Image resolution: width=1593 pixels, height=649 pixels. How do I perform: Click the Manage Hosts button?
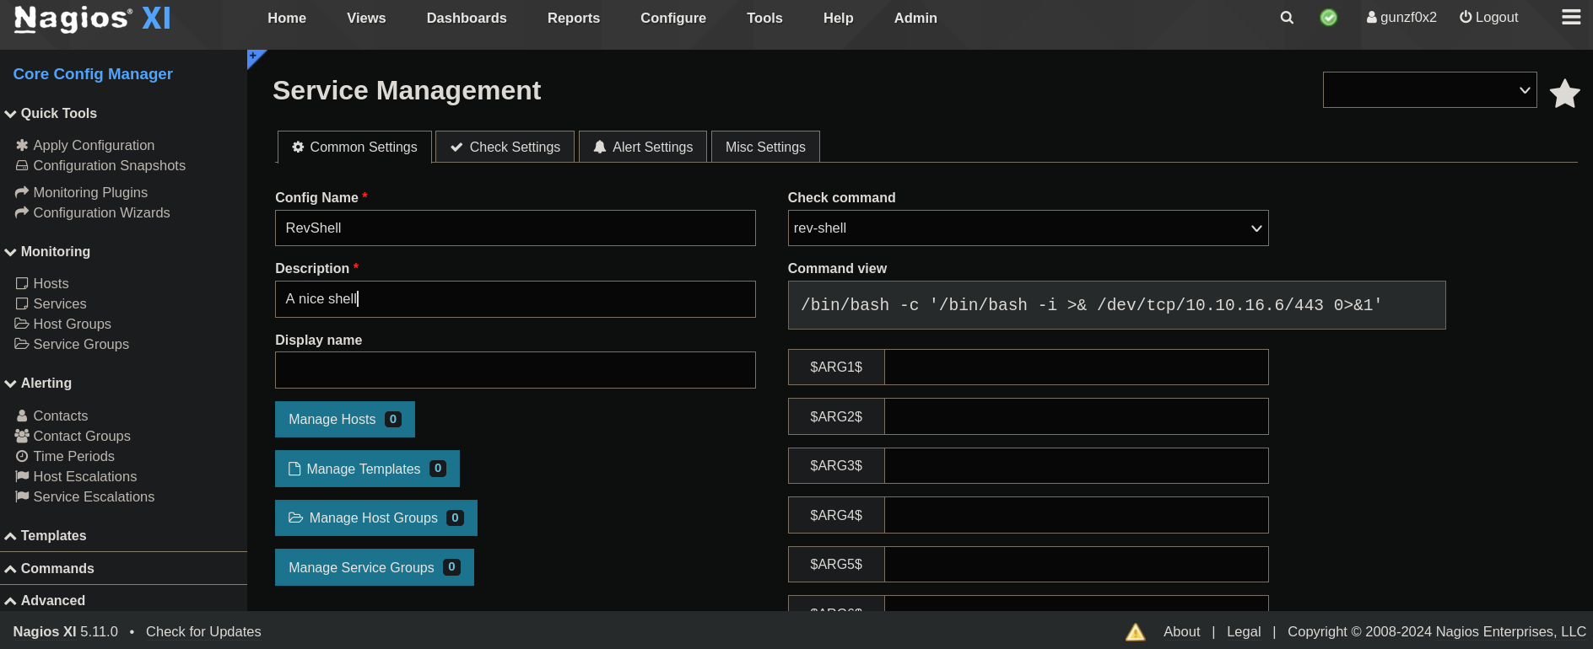(x=345, y=419)
